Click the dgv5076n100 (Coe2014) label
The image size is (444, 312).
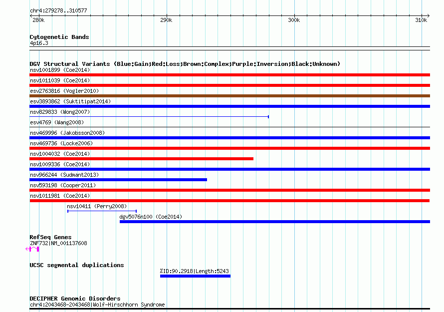tap(151, 217)
